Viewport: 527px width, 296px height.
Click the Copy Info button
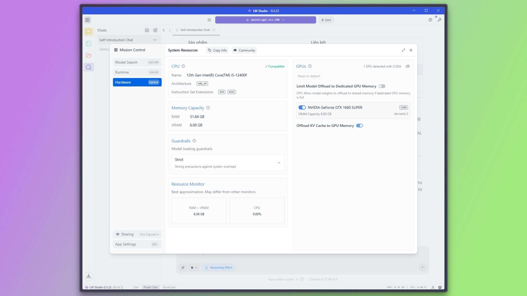217,50
